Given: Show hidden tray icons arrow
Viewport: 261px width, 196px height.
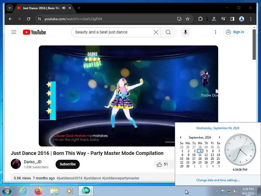Looking at the screenshot, I should pyautogui.click(x=217, y=191).
